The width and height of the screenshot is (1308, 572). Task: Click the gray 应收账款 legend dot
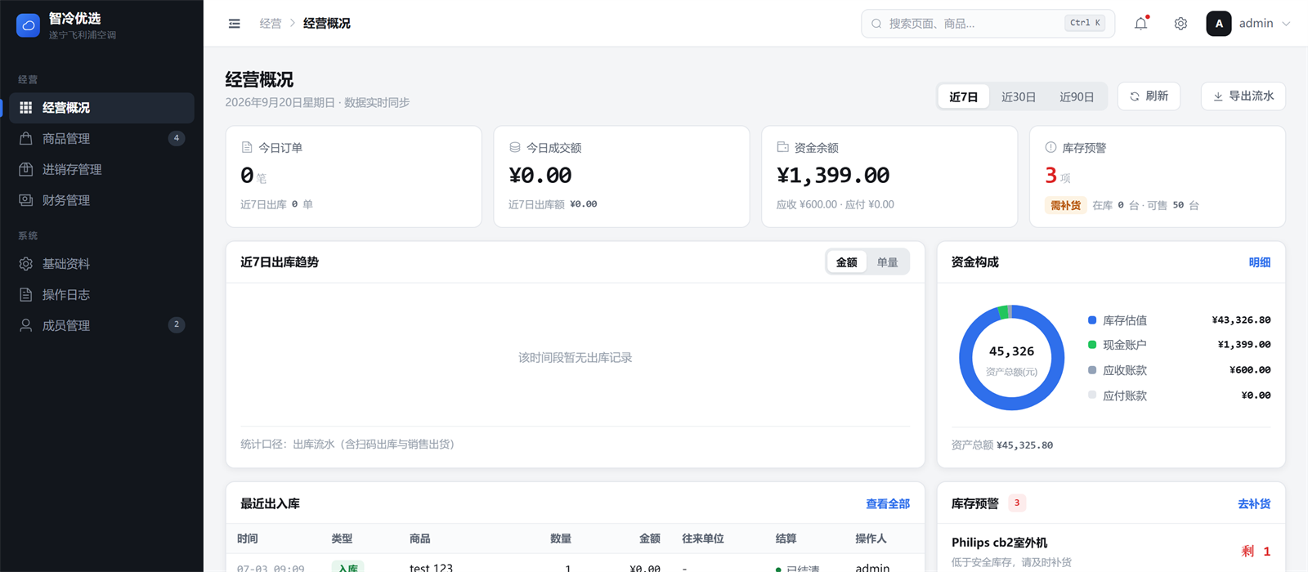(x=1092, y=370)
